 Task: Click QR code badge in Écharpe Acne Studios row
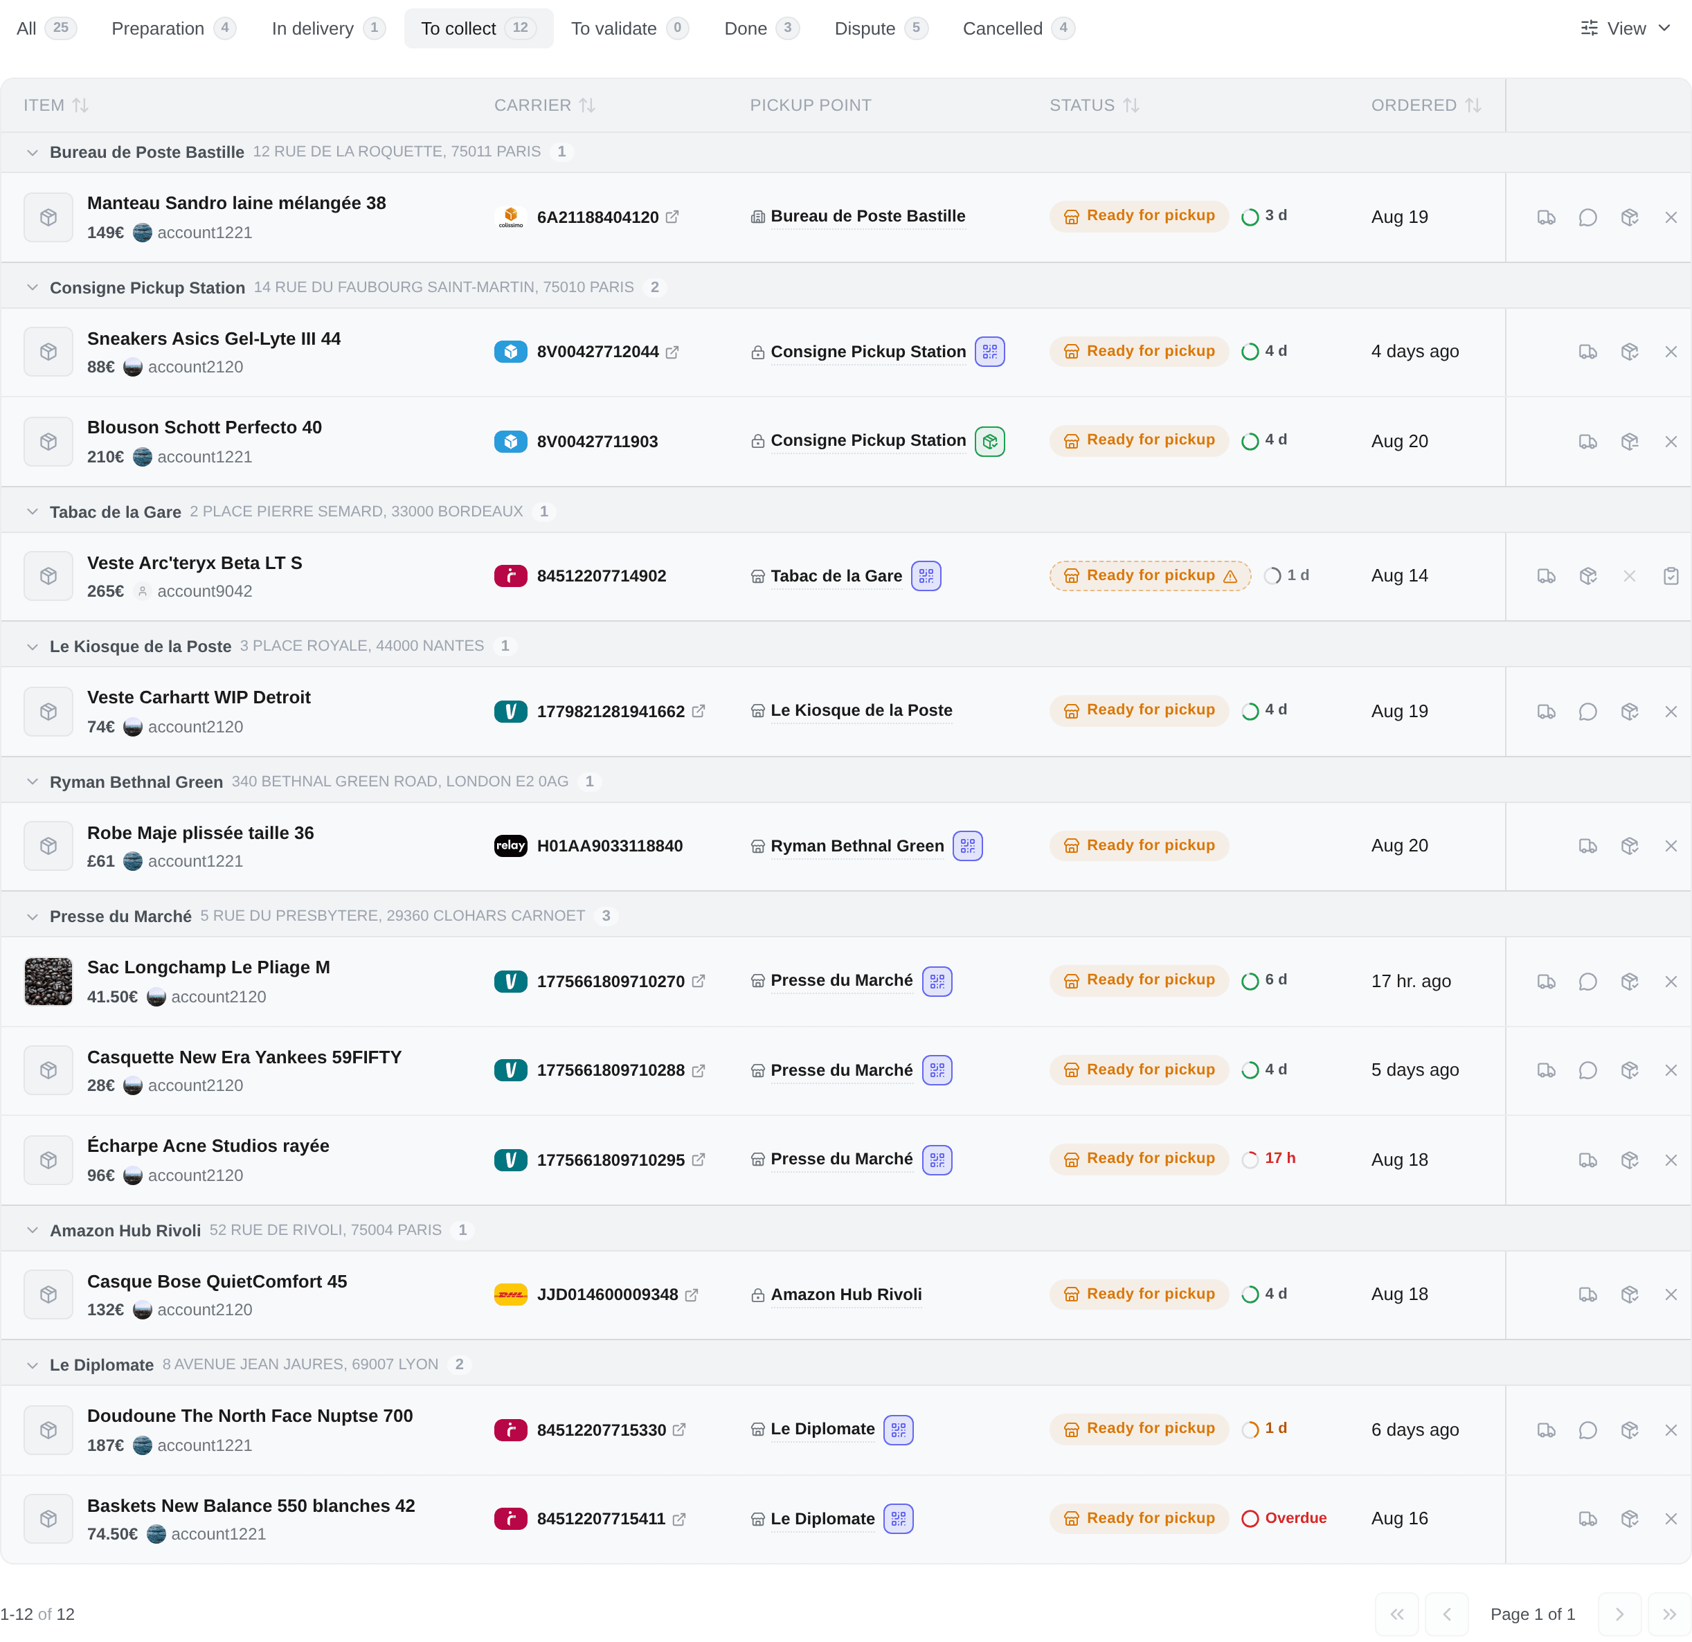point(937,1160)
